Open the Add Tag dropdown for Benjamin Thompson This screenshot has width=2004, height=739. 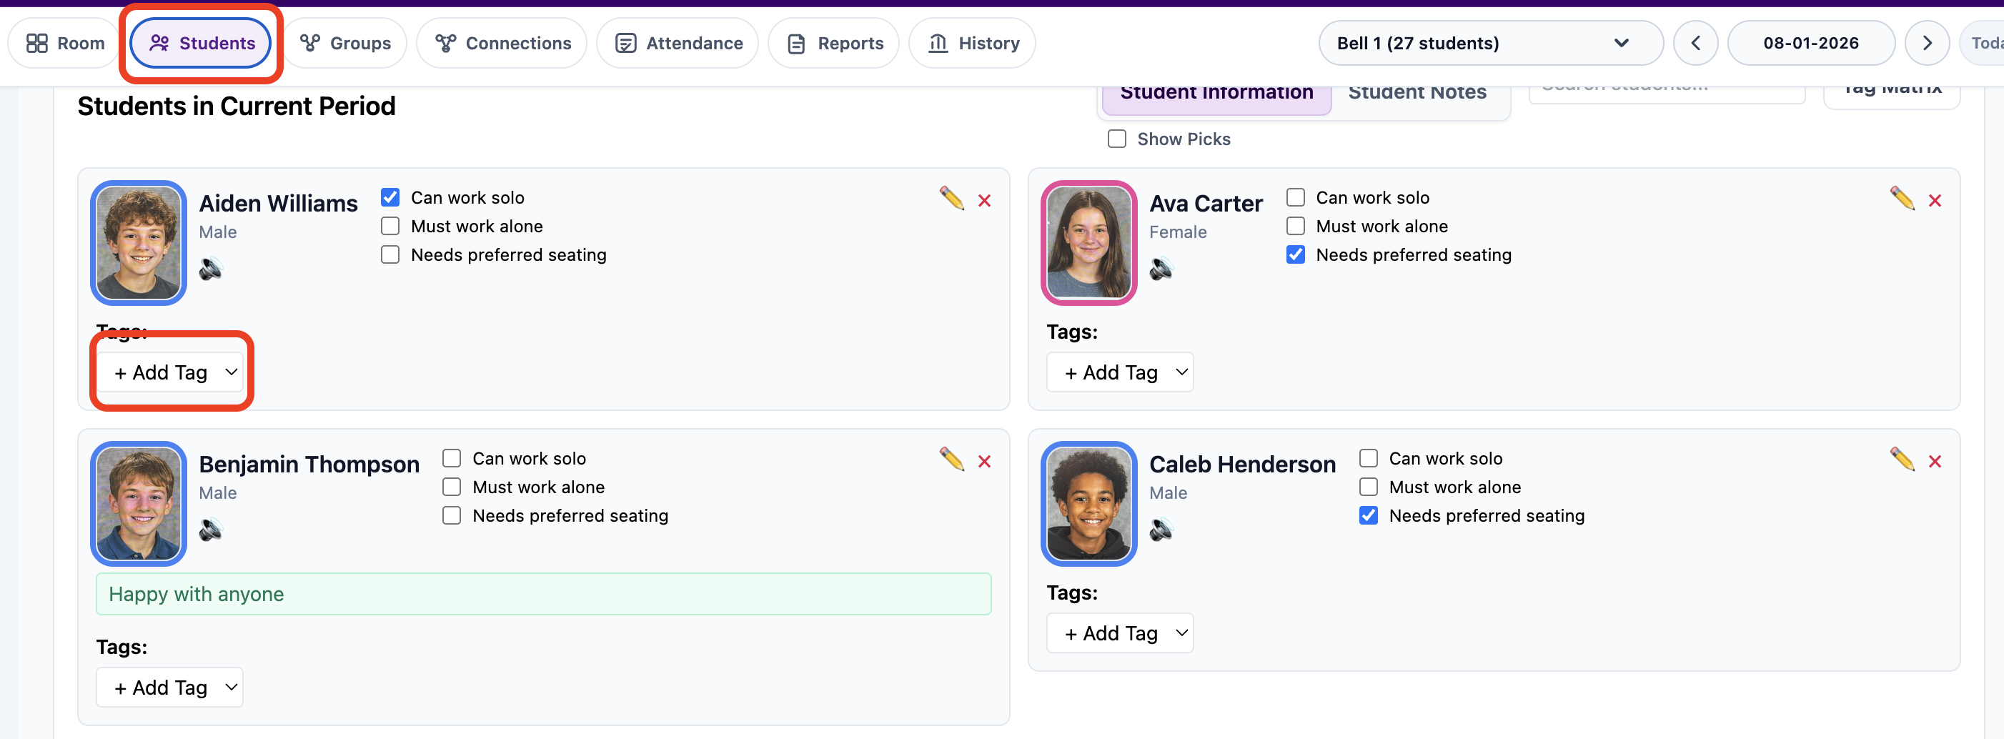(x=169, y=688)
